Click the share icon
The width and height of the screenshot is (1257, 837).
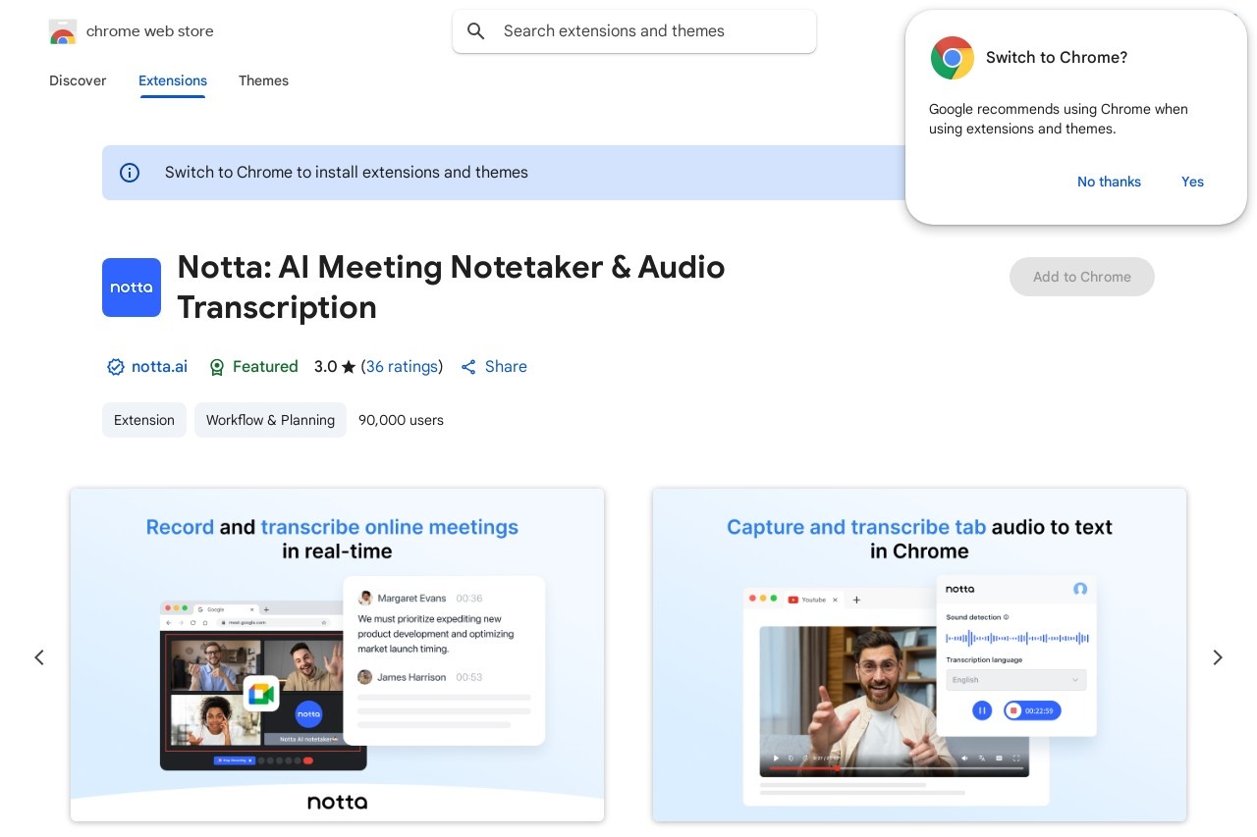(468, 367)
